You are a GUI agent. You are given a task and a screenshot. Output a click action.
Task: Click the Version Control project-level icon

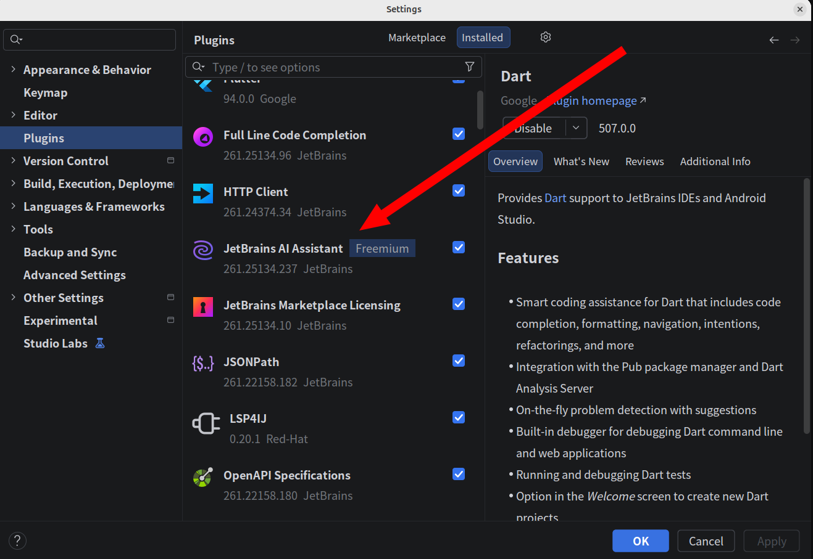point(170,161)
